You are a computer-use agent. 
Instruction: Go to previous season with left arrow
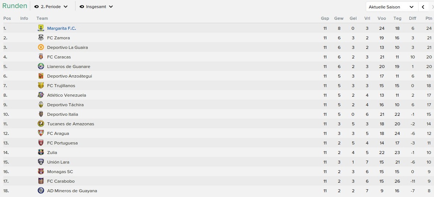pyautogui.click(x=423, y=7)
